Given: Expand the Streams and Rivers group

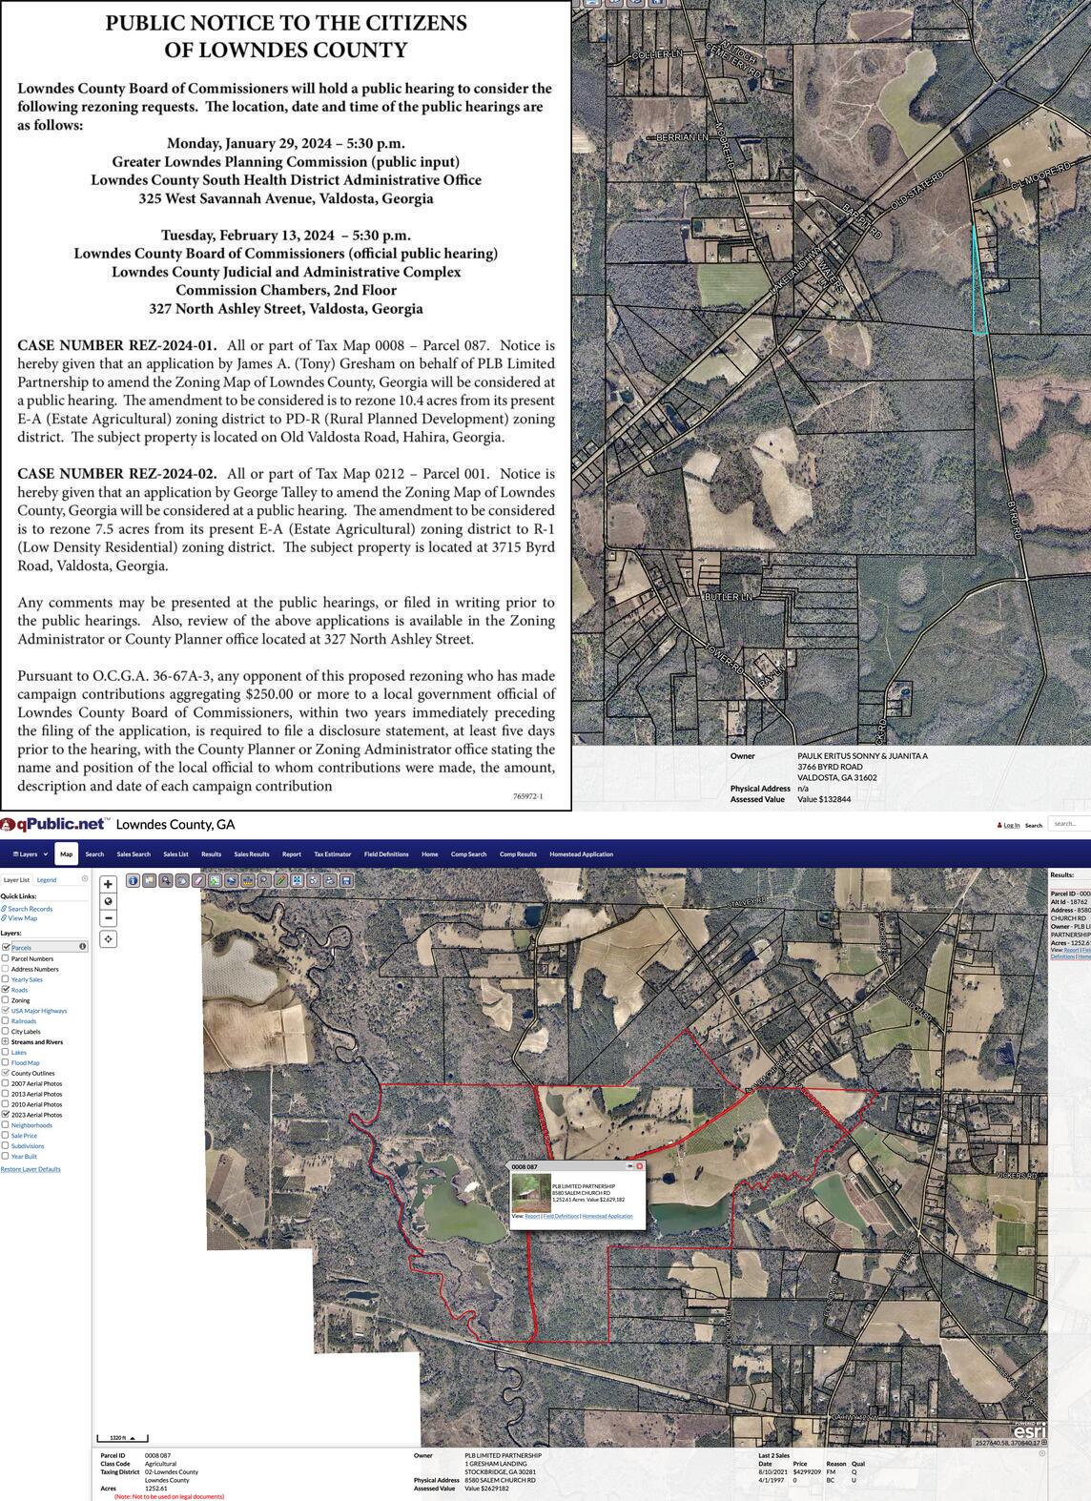Looking at the screenshot, I should coord(6,1041).
